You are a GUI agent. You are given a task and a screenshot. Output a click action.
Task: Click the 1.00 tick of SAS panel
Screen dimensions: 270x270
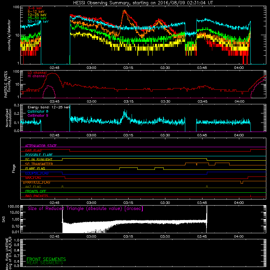[16, 219]
